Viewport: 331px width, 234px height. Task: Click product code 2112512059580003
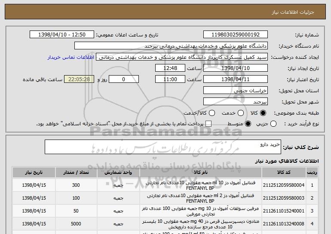click(284, 198)
